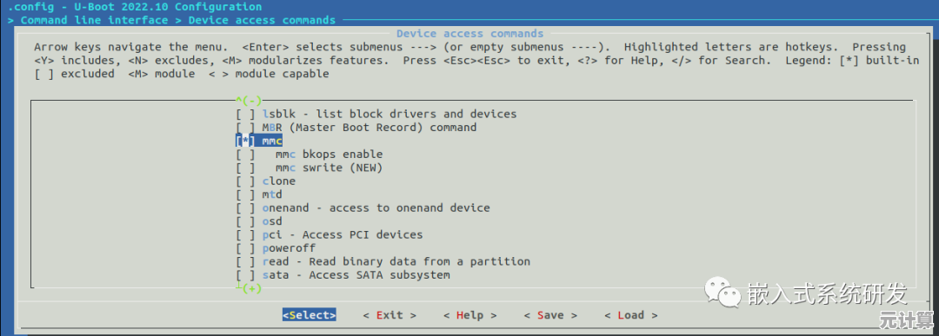939x336 pixels.
Task: Select 'lsblk - list block drivers and devices' text
Action: coord(390,114)
